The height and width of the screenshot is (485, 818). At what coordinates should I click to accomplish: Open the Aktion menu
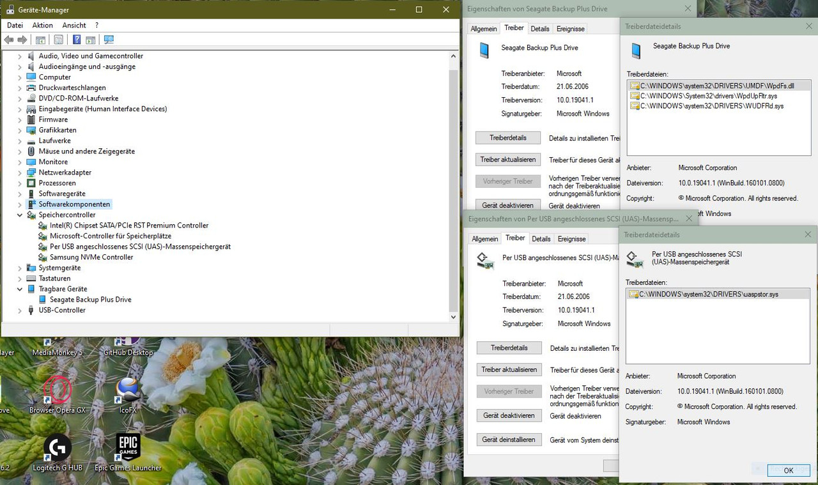tap(43, 25)
